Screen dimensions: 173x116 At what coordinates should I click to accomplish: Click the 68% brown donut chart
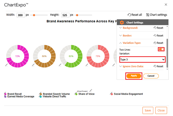click(44, 56)
